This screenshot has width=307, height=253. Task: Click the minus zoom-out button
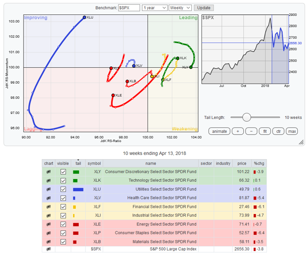coord(251,131)
